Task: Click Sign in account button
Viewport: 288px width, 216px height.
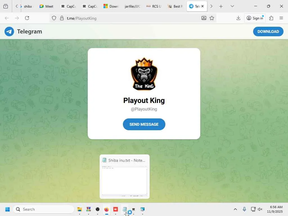Action: [255, 18]
